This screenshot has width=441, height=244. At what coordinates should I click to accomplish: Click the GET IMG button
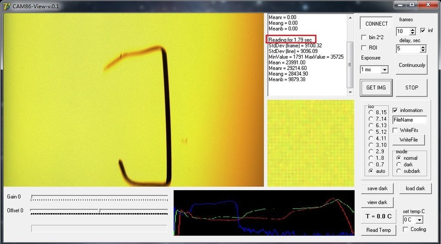point(376,87)
